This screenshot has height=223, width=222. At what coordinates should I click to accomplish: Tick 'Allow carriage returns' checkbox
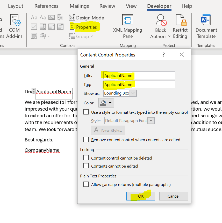pos(86,185)
